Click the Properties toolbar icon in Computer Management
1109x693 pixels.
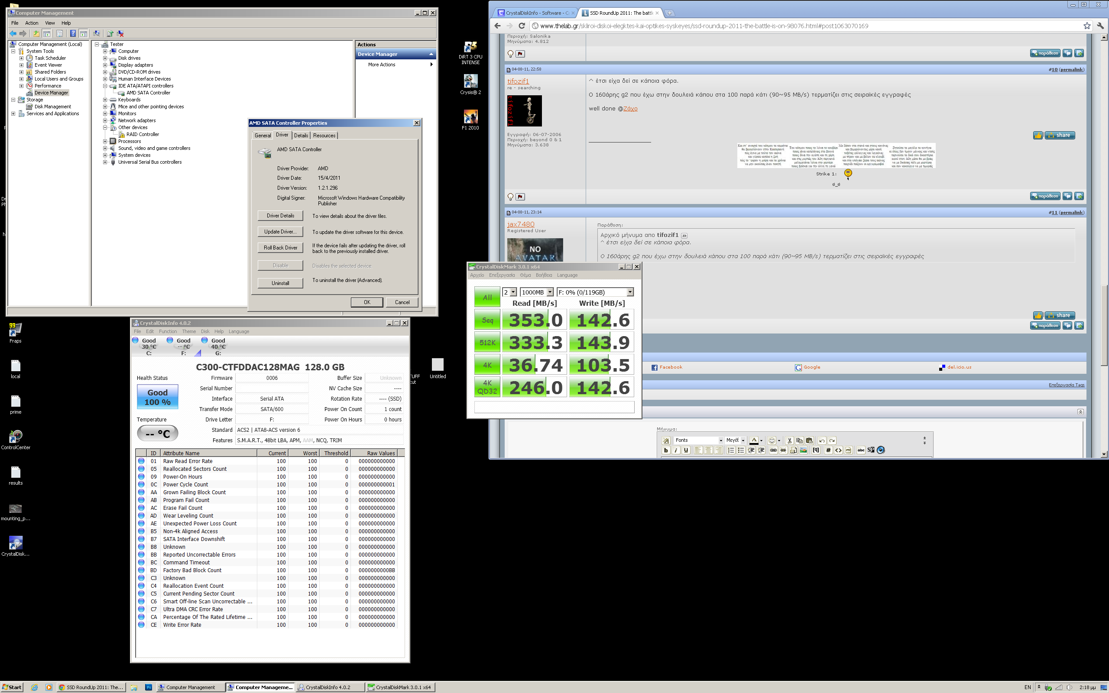click(x=60, y=33)
